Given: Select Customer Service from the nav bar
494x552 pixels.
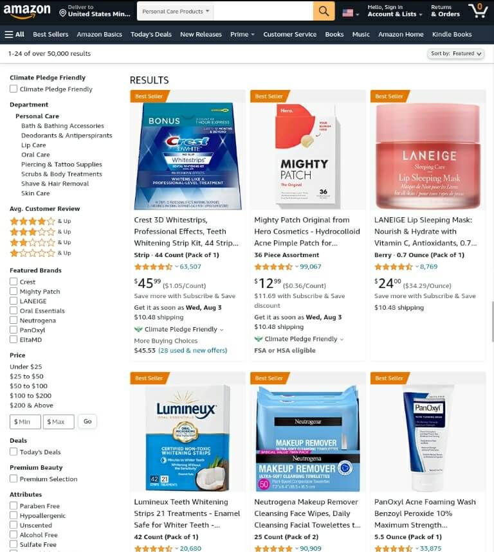Looking at the screenshot, I should point(289,34).
